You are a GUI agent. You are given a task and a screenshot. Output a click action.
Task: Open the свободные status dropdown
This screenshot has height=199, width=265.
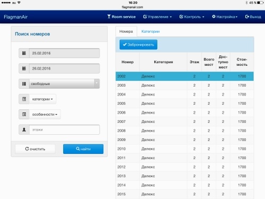64,84
